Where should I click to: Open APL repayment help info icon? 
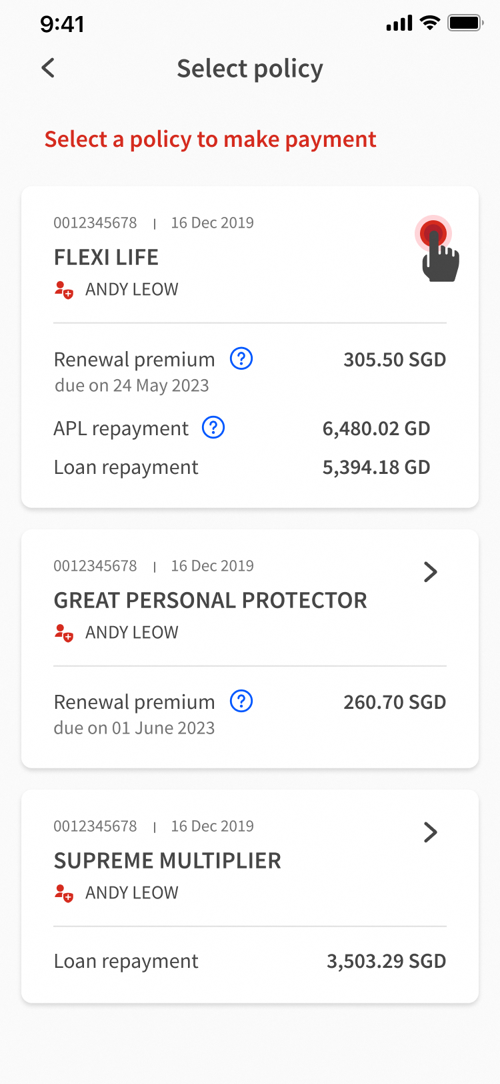pyautogui.click(x=213, y=427)
